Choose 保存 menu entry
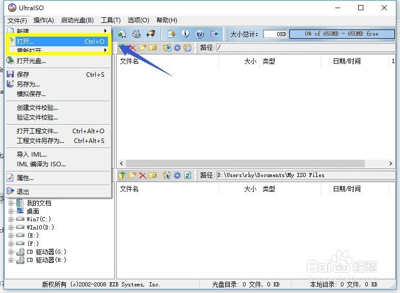400x293 pixels. tap(58, 75)
